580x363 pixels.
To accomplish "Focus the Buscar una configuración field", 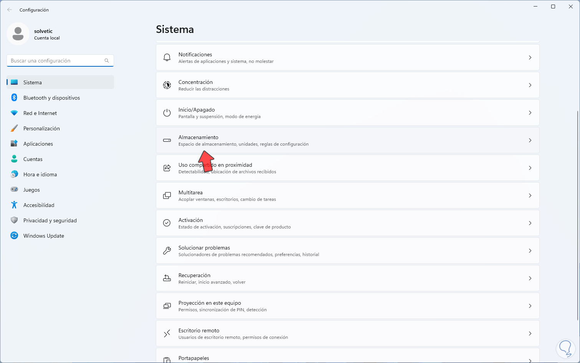I will (56, 61).
